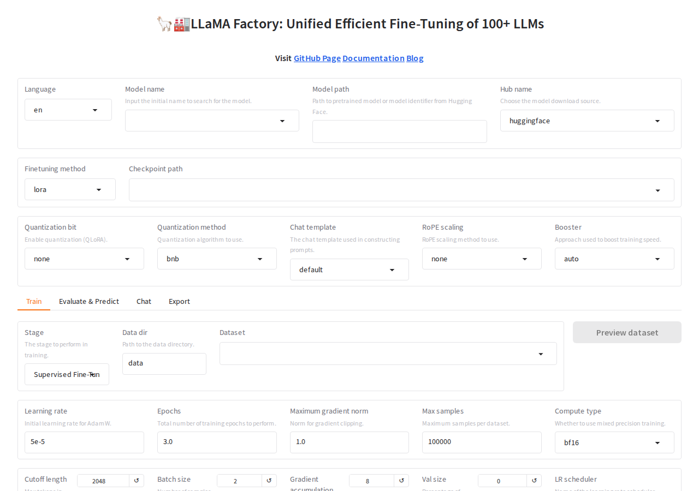Click the Cutoff length number box
The height and width of the screenshot is (491, 699).
[x=103, y=481]
